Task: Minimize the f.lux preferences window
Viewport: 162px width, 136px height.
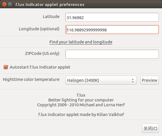Action: click(x=10, y=5)
